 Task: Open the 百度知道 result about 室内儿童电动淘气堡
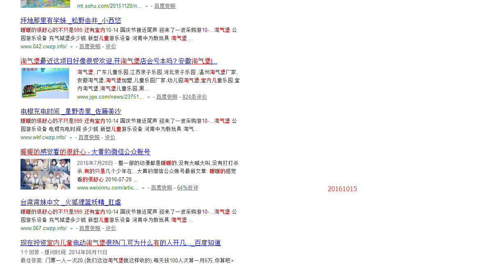pos(121,243)
